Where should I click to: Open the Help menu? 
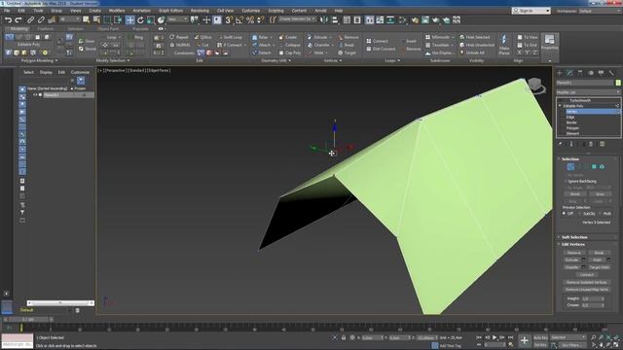pyautogui.click(x=339, y=11)
